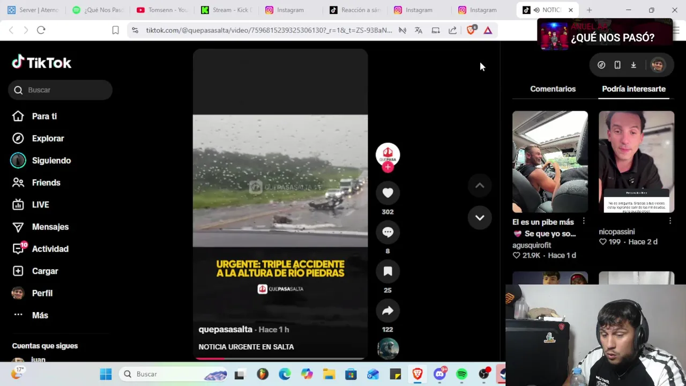Bookmark this page in the address bar

[x=115, y=30]
